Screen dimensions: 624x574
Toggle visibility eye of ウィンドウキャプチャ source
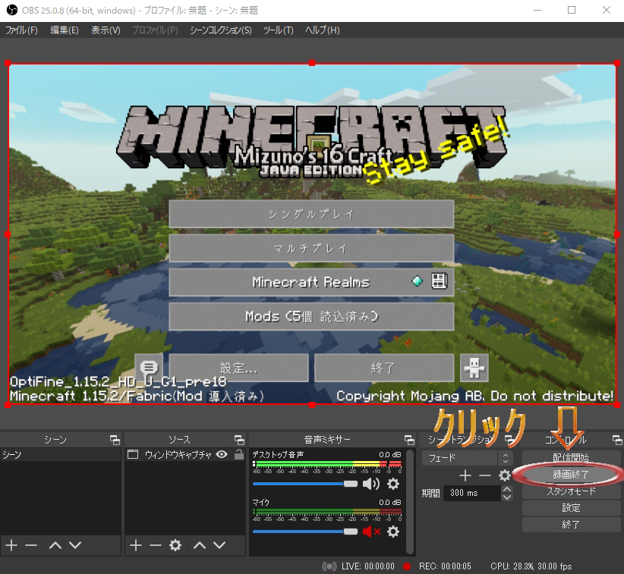point(222,454)
